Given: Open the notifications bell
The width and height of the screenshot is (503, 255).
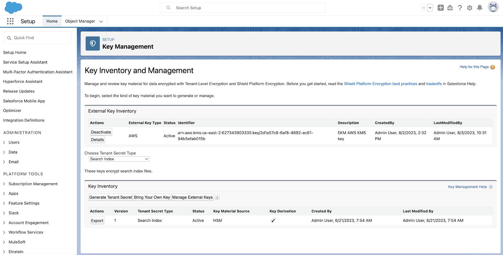Looking at the screenshot, I should tap(480, 8).
